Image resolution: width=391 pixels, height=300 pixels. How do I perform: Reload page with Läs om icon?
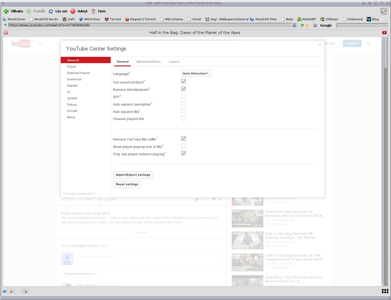coord(51,11)
